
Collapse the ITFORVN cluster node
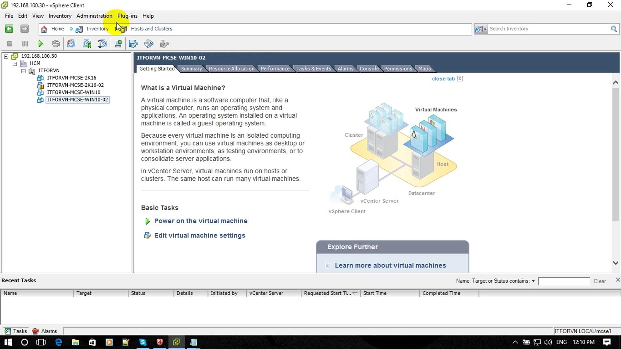click(23, 71)
